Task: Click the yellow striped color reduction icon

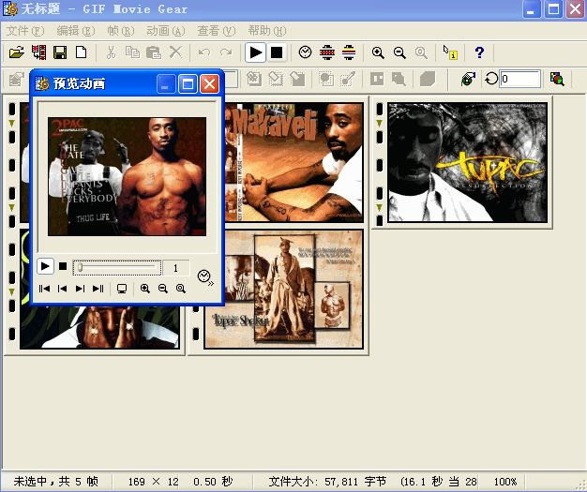Action: tap(349, 52)
